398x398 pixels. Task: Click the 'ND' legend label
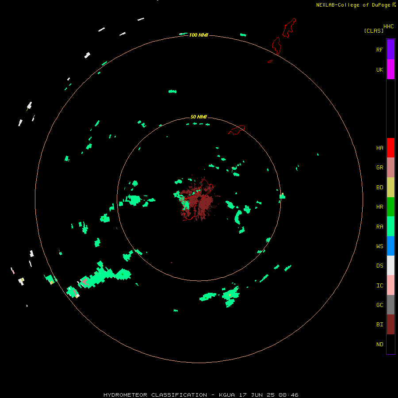[379, 344]
